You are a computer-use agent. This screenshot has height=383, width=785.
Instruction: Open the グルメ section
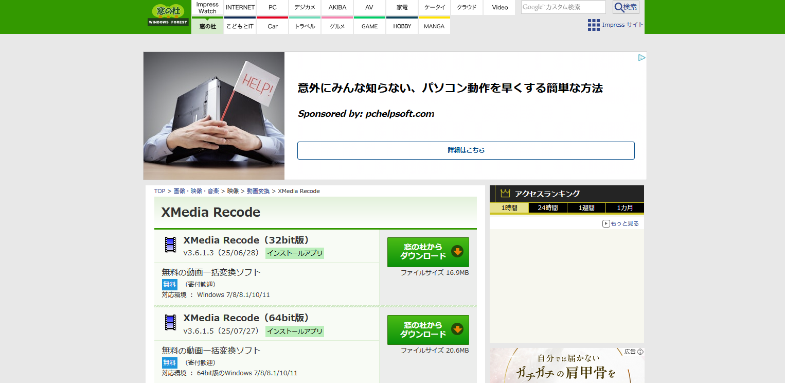[337, 26]
